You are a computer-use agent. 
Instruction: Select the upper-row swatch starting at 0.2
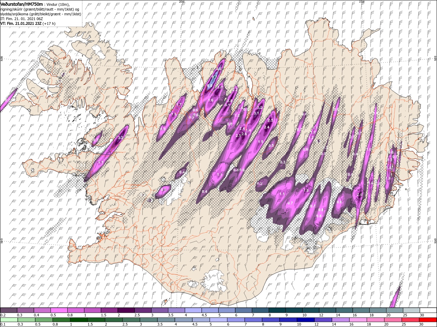click(9, 310)
